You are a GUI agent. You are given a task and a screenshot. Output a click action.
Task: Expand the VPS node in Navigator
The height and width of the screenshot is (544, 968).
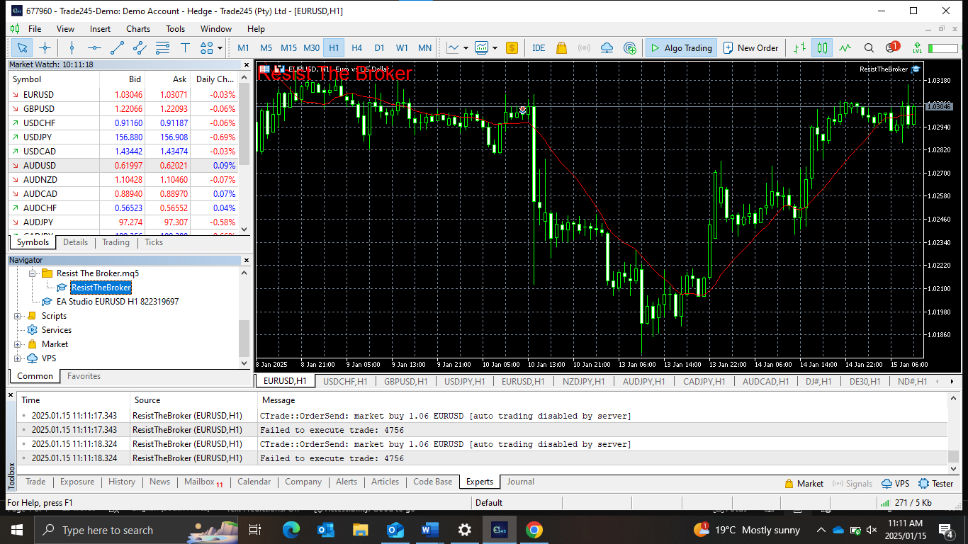[18, 358]
